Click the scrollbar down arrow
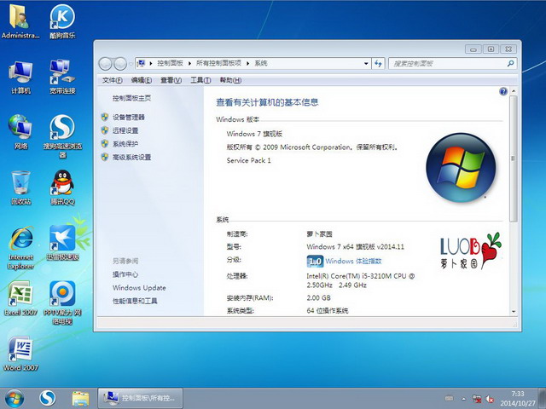This screenshot has width=546, height=409. pos(514,312)
